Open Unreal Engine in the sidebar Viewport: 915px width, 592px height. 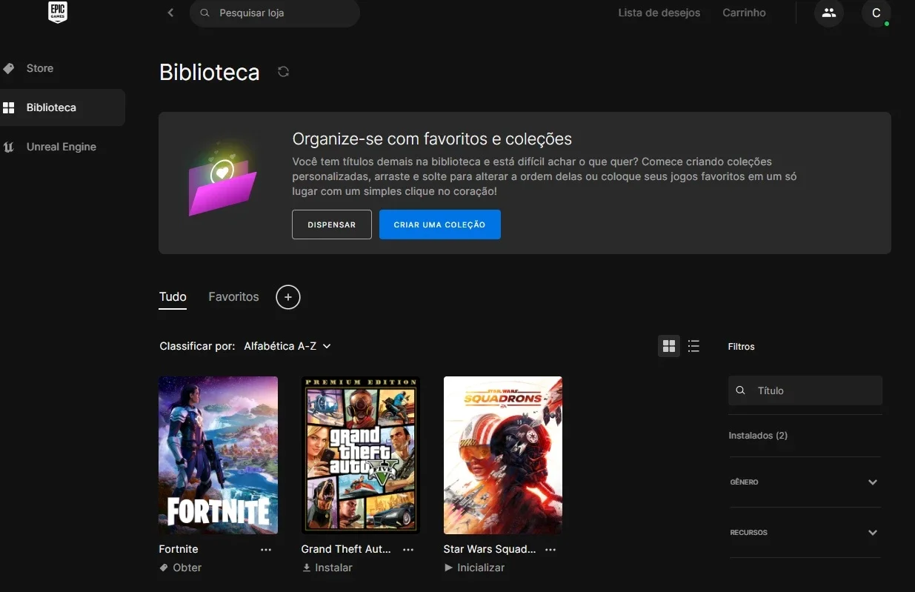click(x=62, y=147)
